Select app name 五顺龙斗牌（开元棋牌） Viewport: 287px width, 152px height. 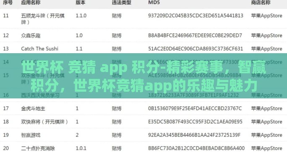[43, 19]
